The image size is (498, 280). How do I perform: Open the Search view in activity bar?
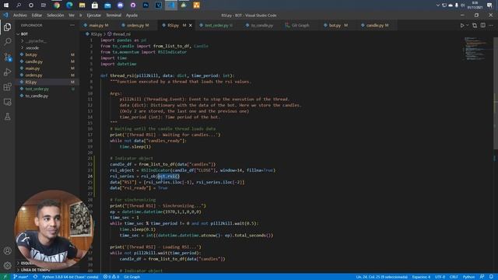[7, 41]
